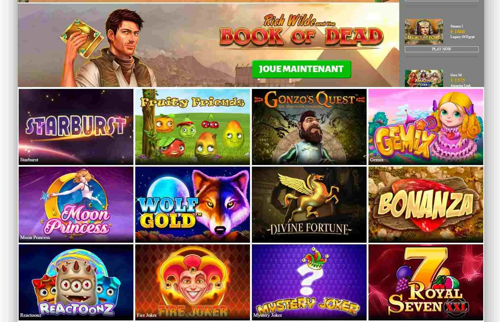500x322 pixels.
Task: Click Play Now under Legacy Of Egypt
Action: coord(442,49)
